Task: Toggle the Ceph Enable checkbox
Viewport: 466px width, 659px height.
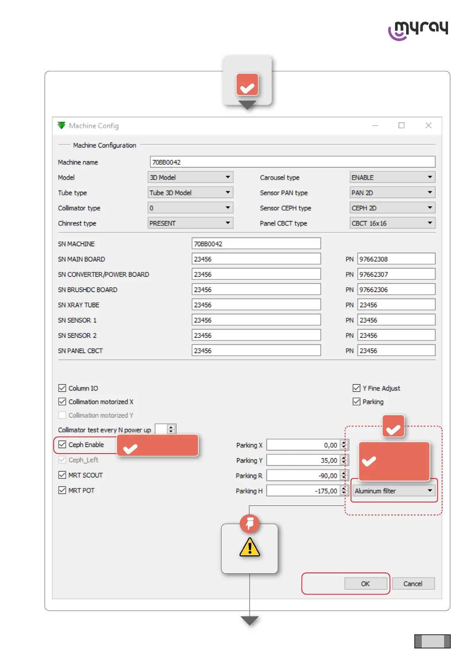Action: point(62,445)
